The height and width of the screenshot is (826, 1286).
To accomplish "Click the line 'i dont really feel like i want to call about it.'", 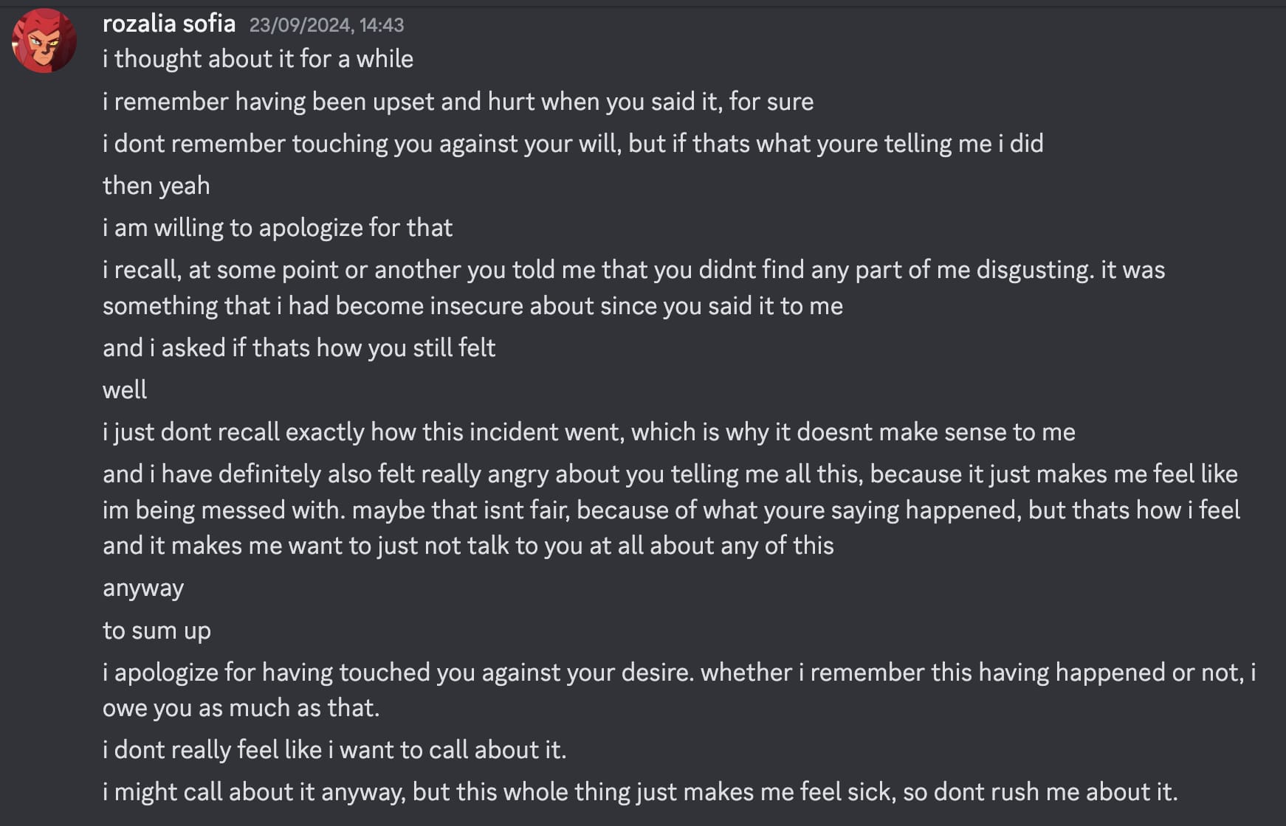I will pyautogui.click(x=334, y=749).
